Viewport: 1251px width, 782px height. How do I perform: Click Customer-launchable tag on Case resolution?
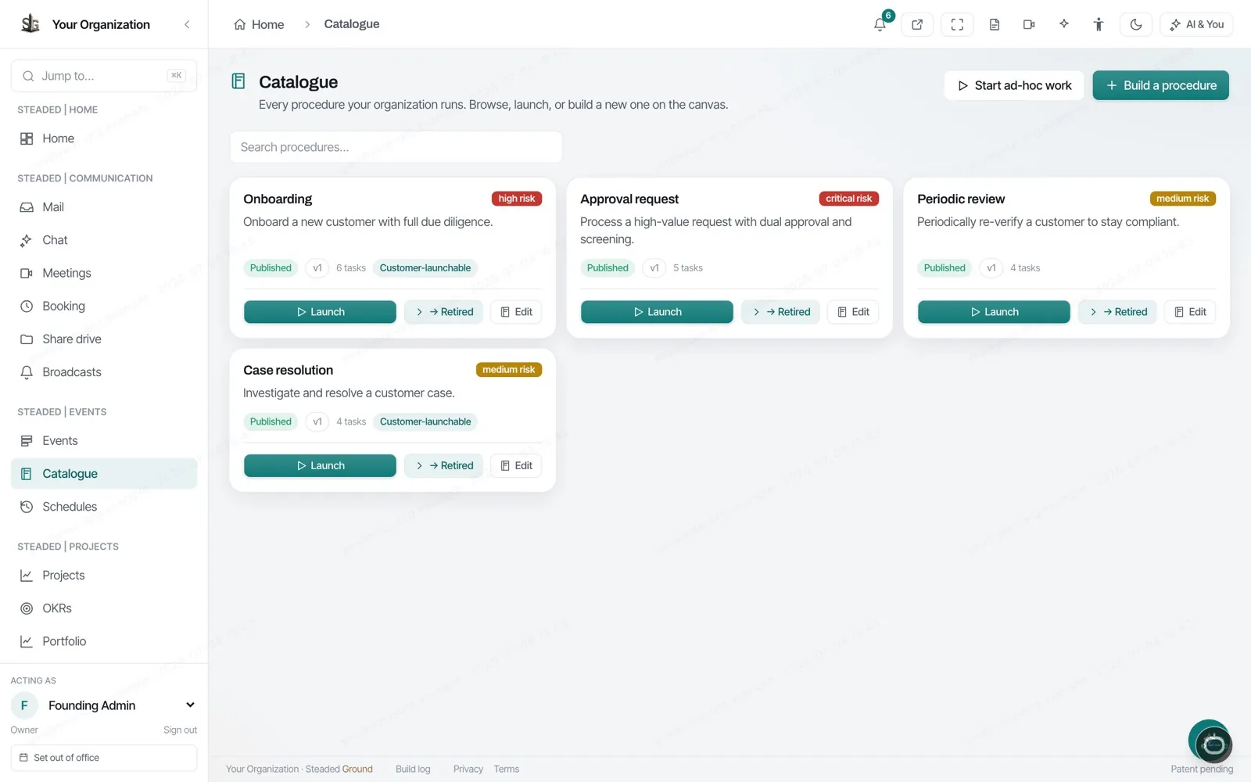425,421
